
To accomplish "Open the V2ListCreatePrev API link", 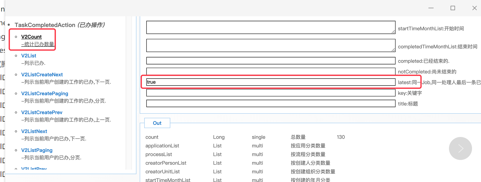I will 42,112.
